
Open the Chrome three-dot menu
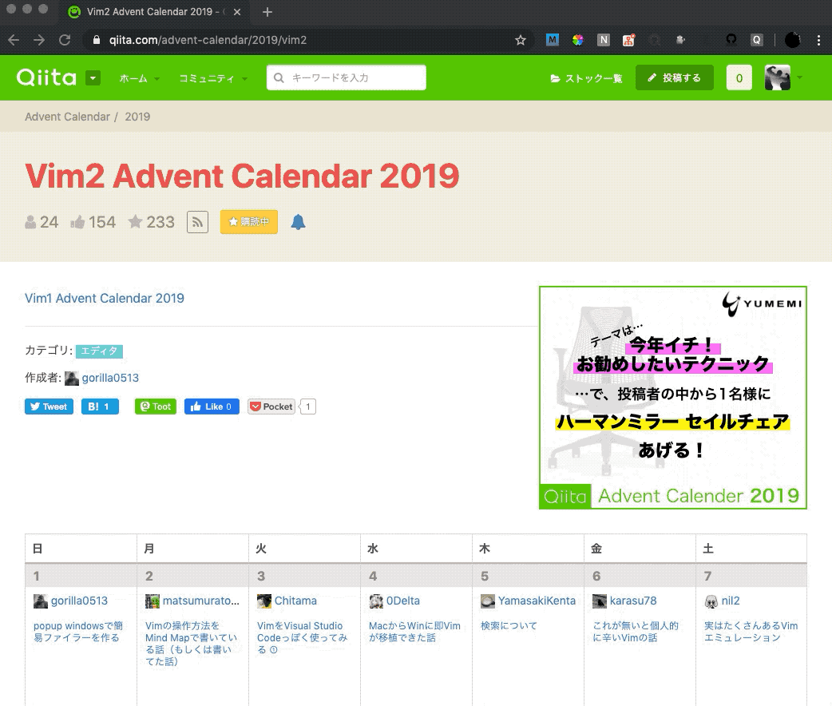[x=818, y=40]
